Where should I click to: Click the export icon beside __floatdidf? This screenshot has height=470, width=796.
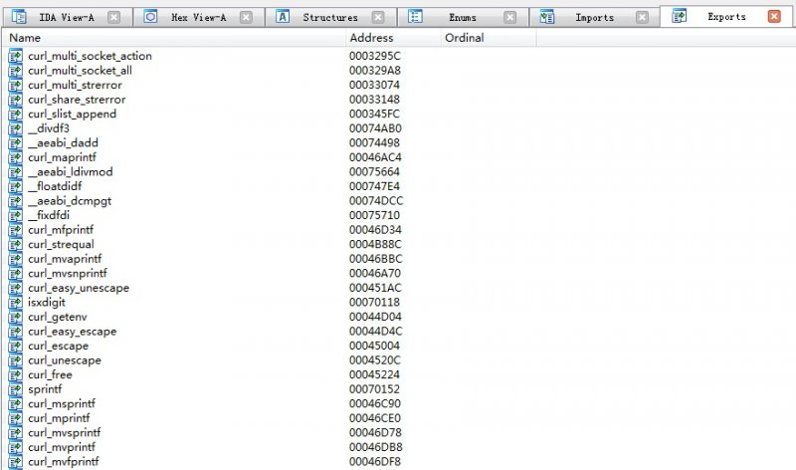coord(16,186)
